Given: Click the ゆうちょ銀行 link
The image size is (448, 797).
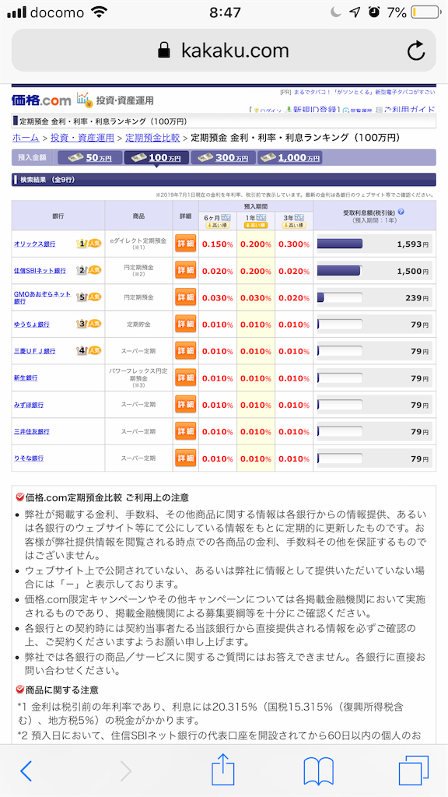Looking at the screenshot, I should tap(31, 325).
